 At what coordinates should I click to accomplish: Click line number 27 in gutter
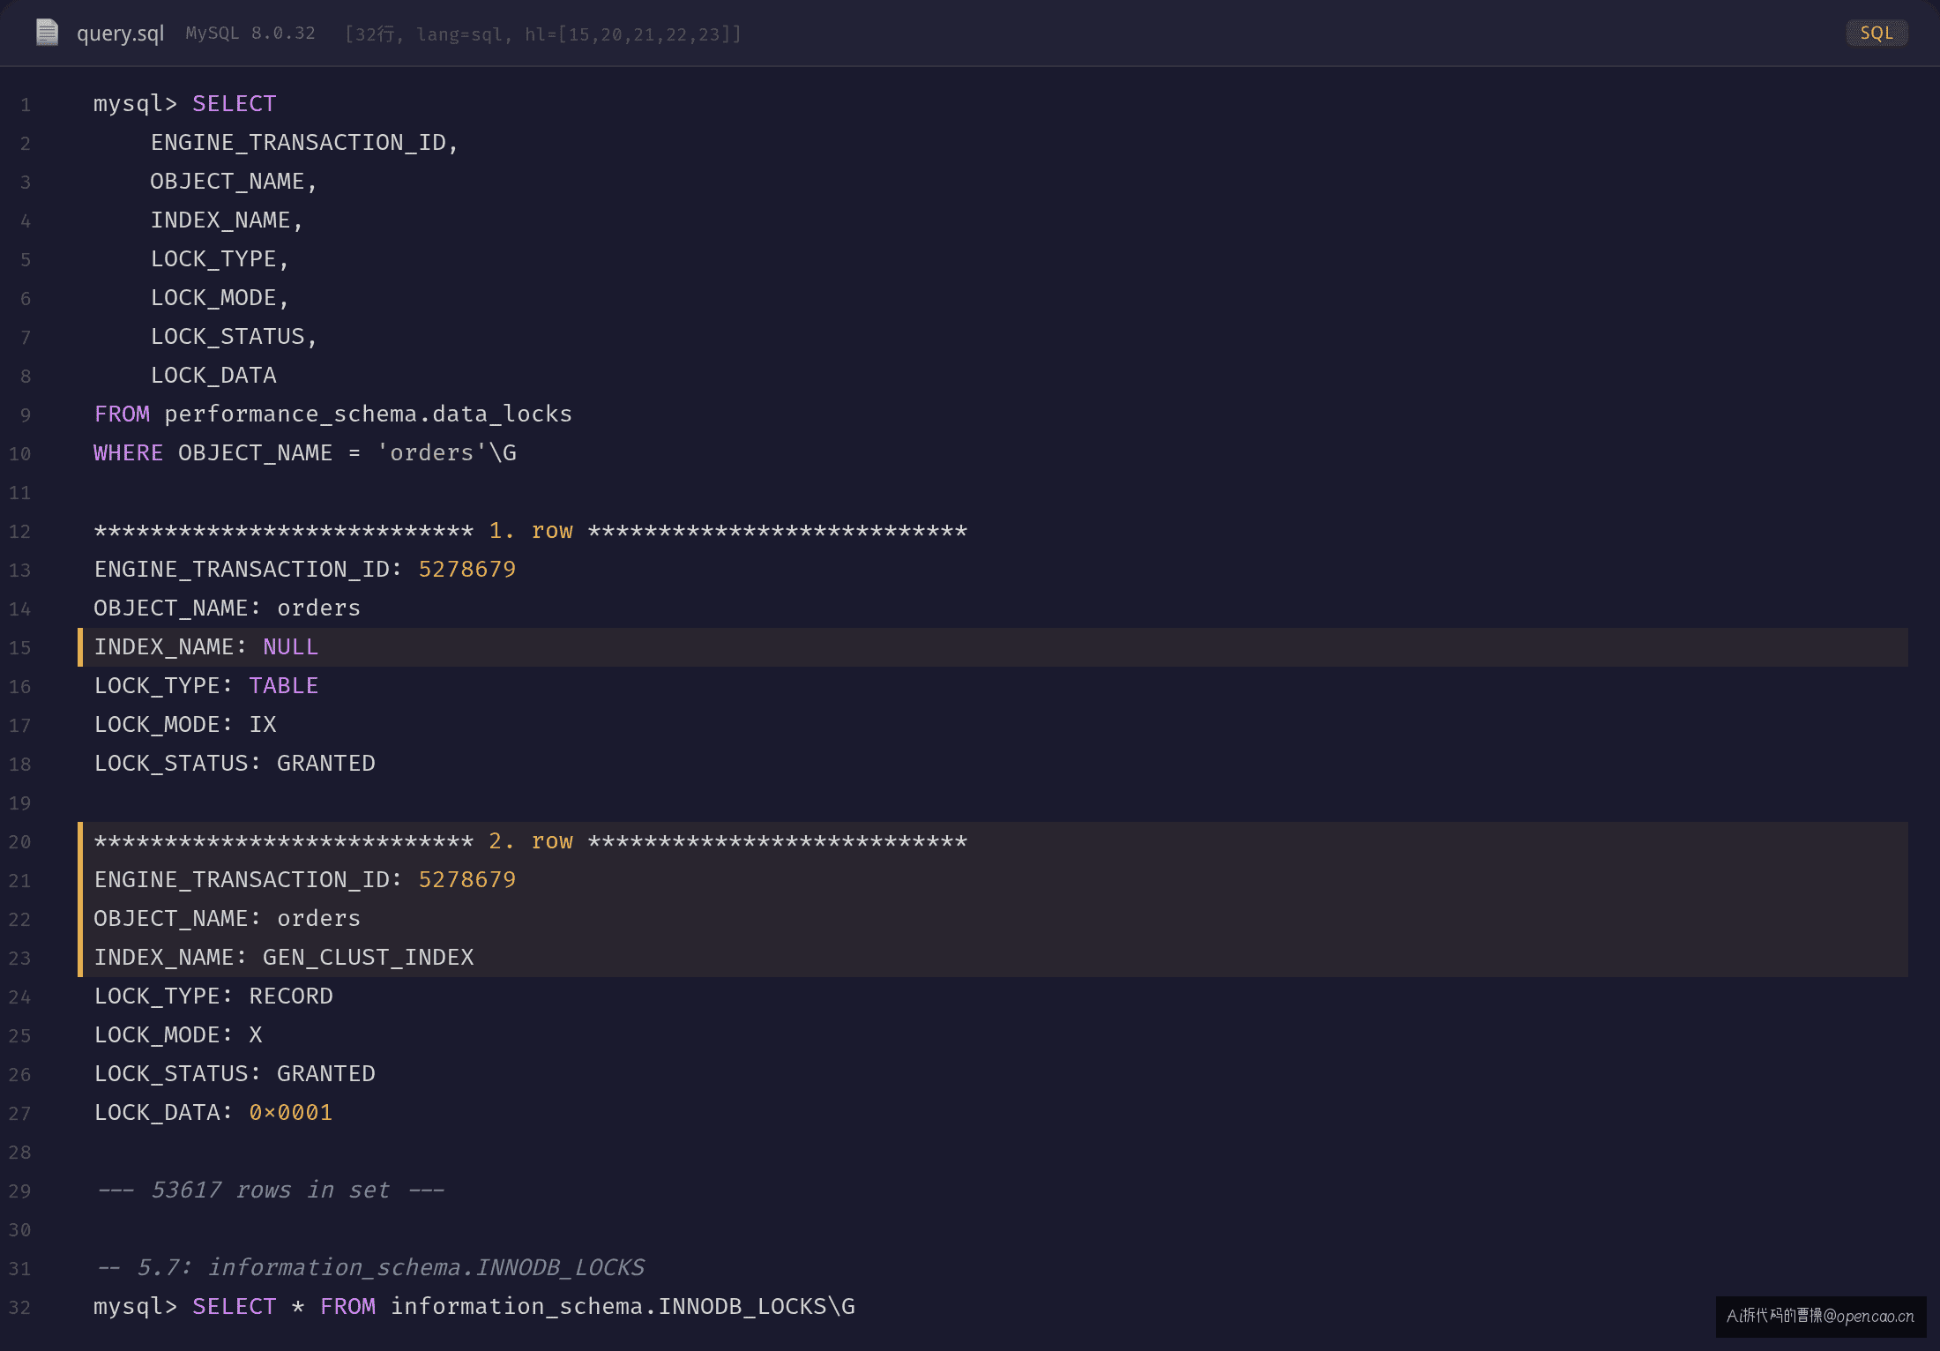coord(20,1114)
